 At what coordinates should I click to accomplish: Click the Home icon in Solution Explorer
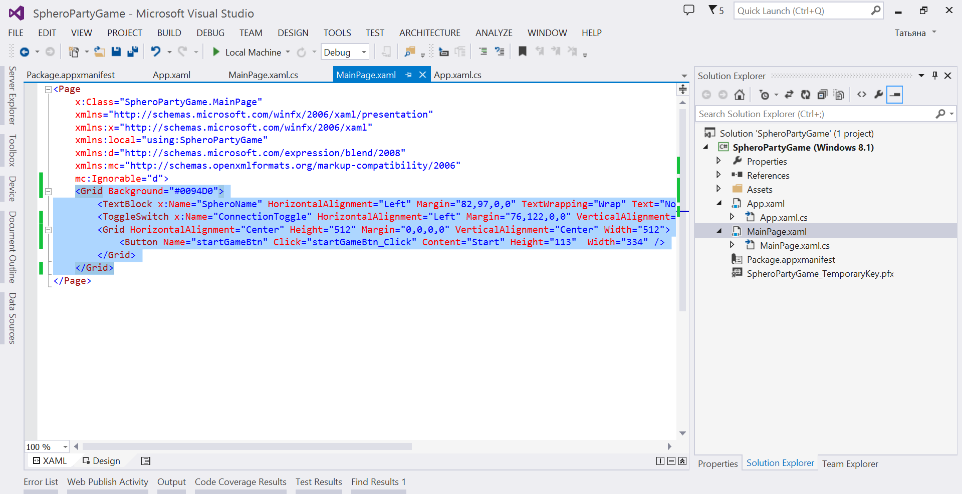coord(739,95)
